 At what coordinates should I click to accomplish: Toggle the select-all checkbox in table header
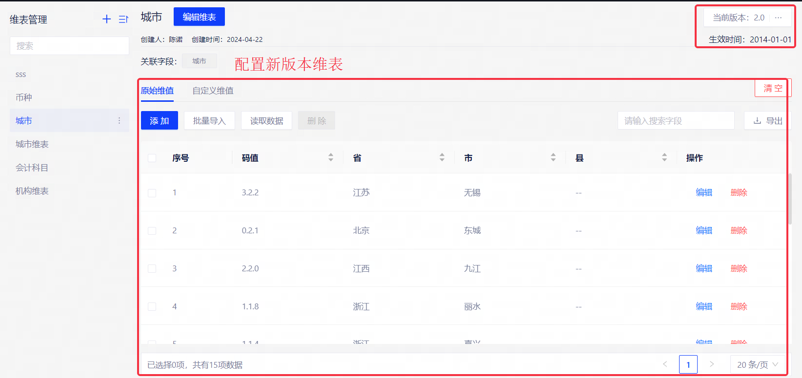coord(152,158)
